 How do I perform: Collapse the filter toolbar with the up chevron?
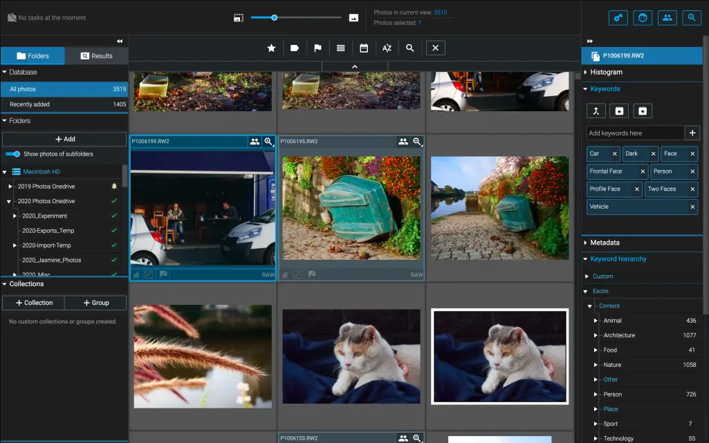[x=355, y=66]
